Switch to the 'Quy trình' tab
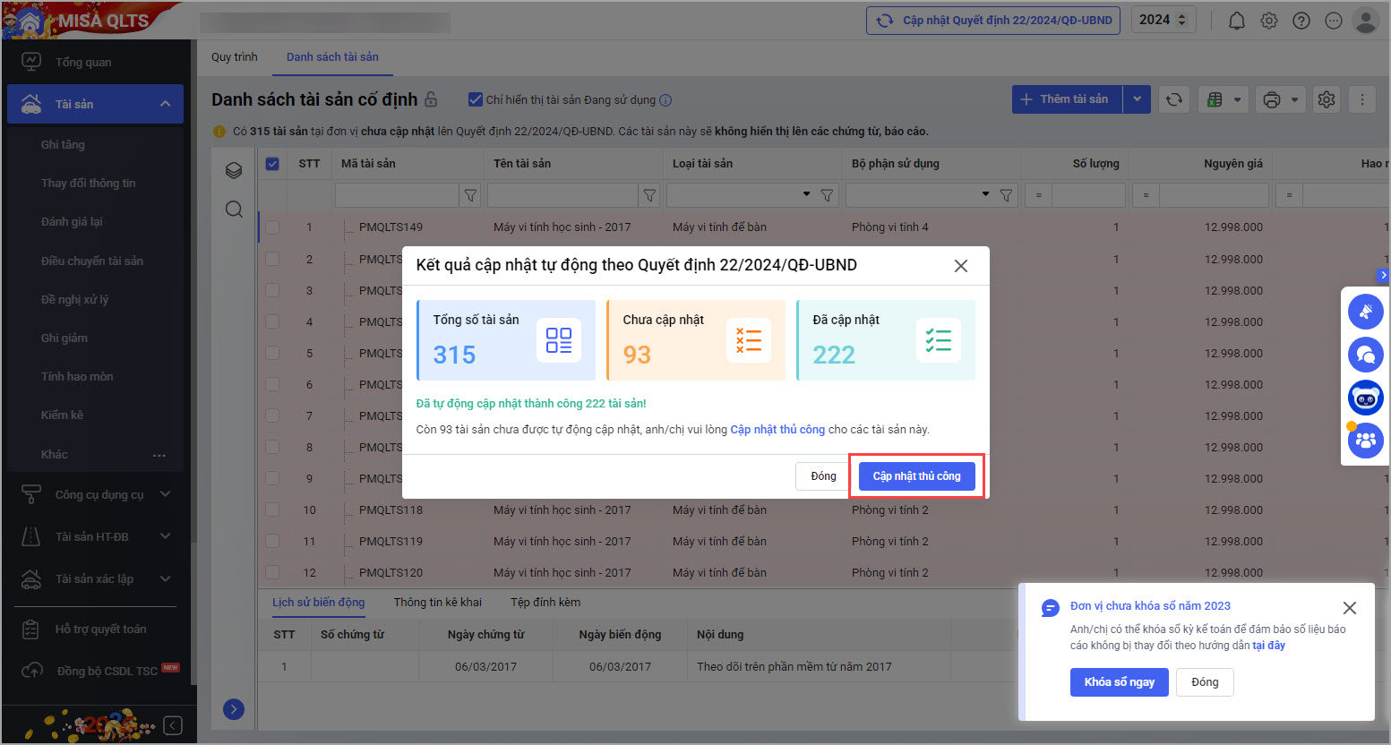This screenshot has width=1391, height=745. [x=234, y=57]
